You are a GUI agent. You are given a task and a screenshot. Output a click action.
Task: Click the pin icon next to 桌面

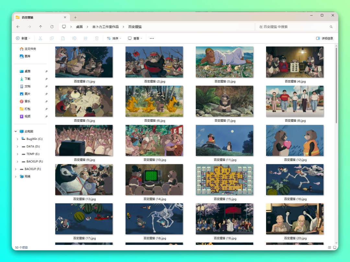tap(46, 71)
